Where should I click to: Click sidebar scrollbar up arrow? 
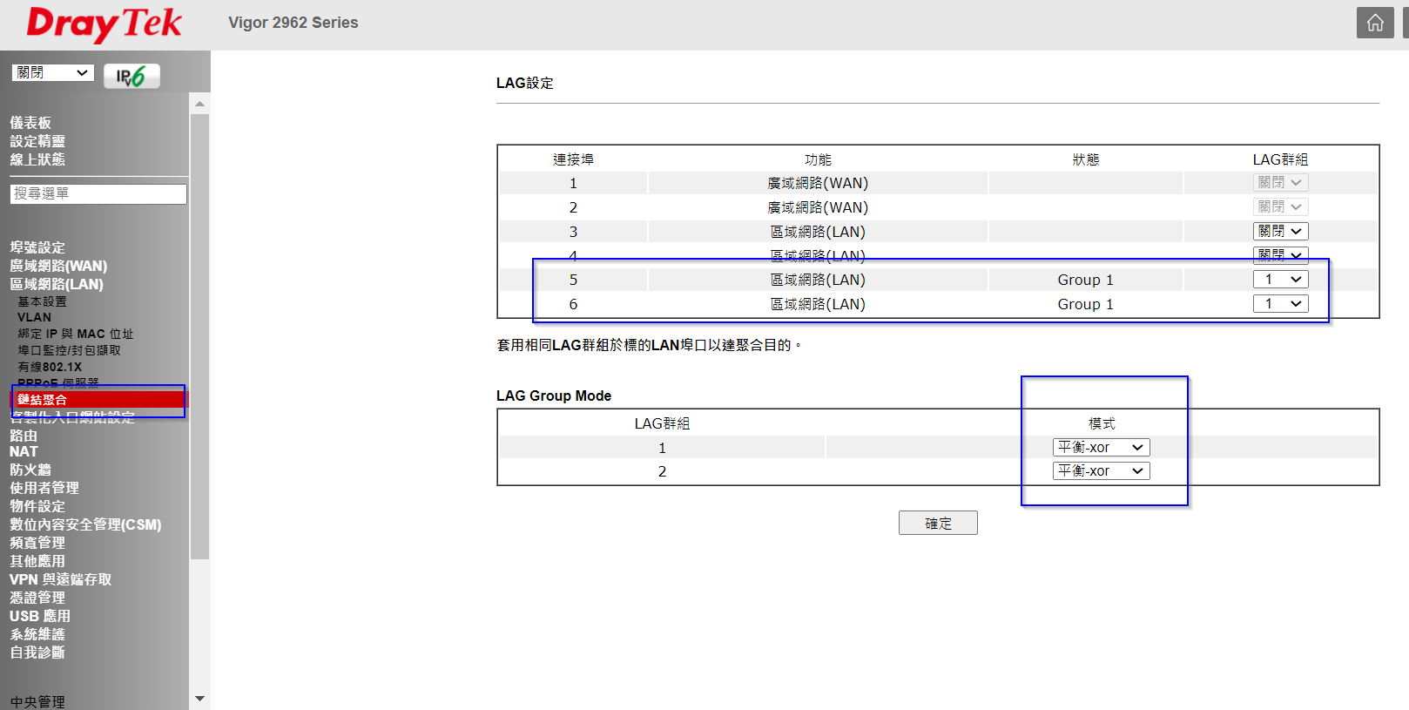click(199, 105)
